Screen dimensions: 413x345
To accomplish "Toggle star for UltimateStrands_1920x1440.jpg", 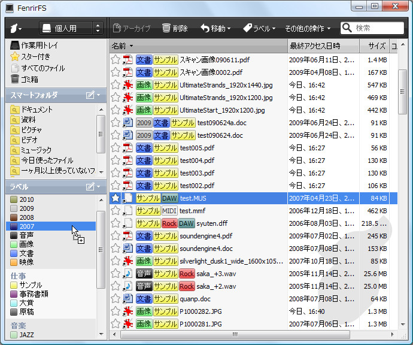I will pyautogui.click(x=116, y=84).
